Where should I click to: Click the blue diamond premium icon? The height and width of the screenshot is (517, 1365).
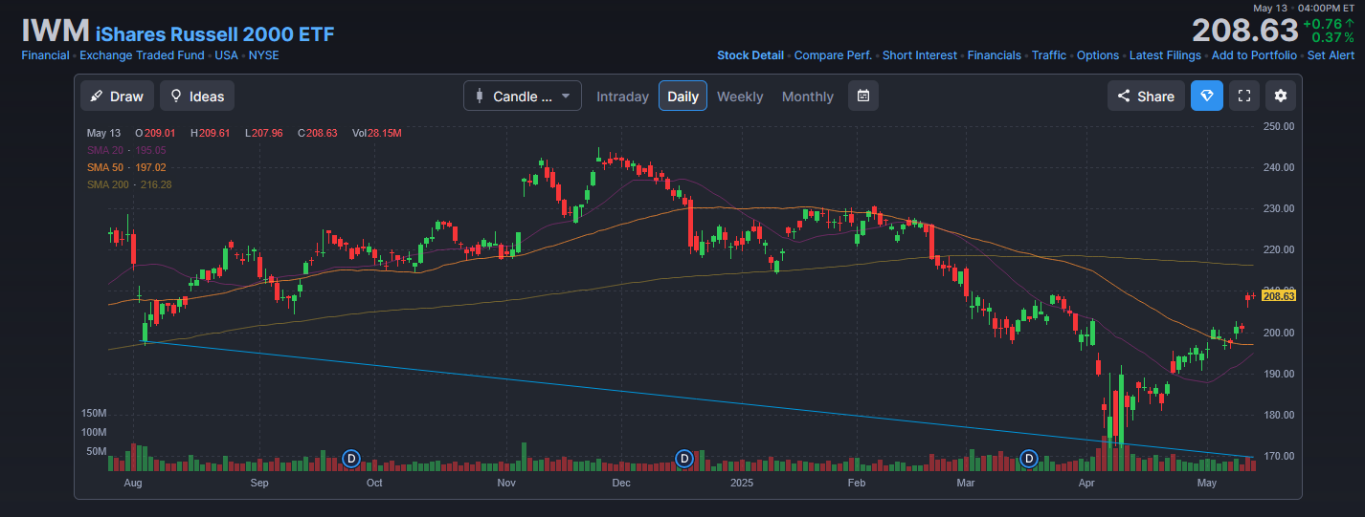[1206, 96]
